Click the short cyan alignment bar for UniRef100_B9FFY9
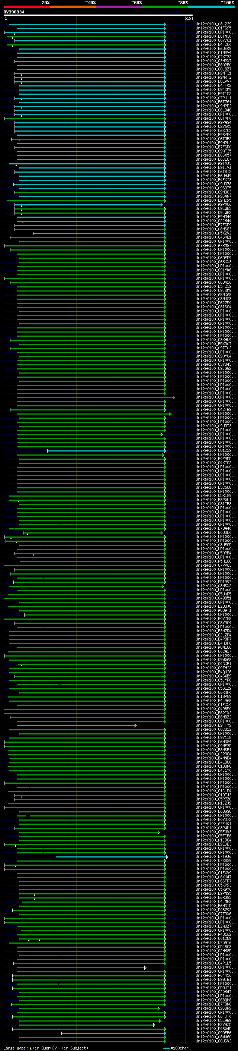Viewport: 238px width, 1051px height. (x=77, y=726)
